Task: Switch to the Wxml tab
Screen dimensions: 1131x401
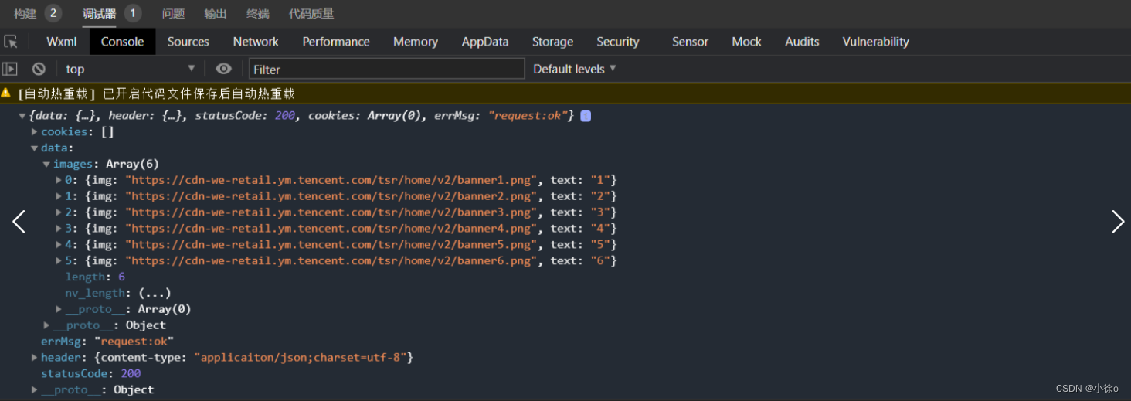Action: click(x=62, y=42)
